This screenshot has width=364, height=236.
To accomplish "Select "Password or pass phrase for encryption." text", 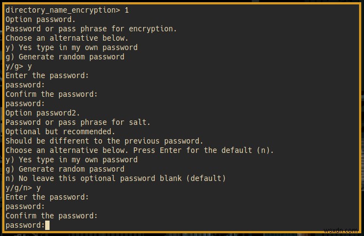I will (x=90, y=29).
